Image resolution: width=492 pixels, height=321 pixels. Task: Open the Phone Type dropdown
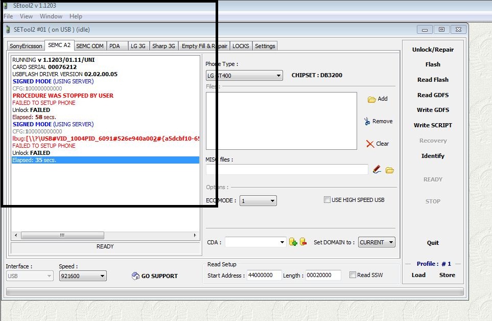[244, 76]
